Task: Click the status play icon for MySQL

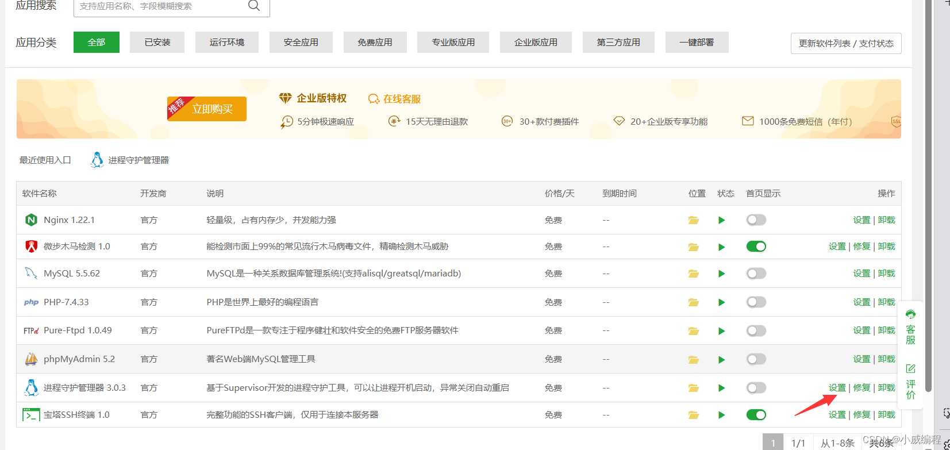Action: (x=722, y=274)
